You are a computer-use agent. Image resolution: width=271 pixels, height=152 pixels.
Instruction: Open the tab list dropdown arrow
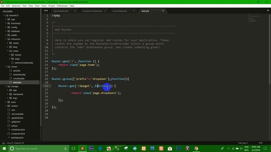(x=268, y=11)
